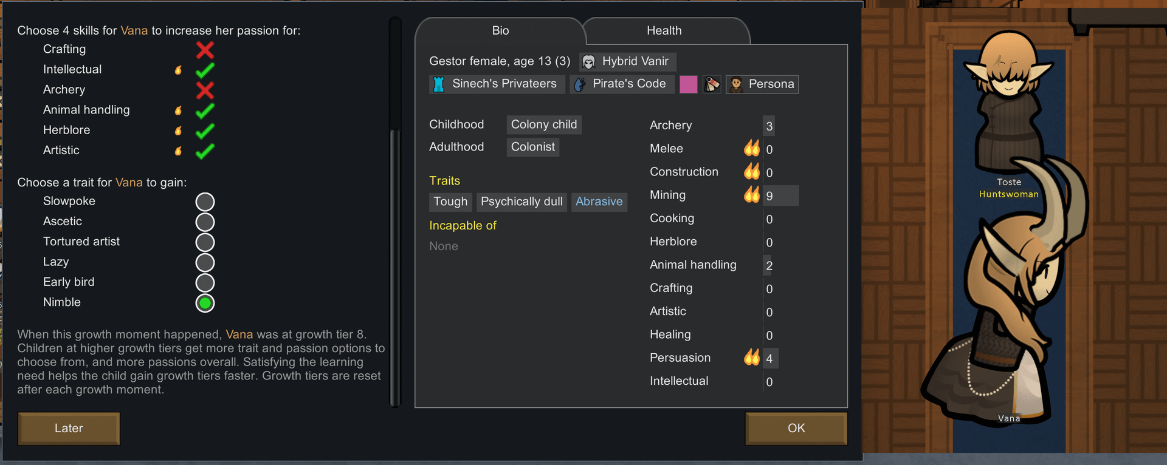Select the Early bird trait radio button
The image size is (1167, 465).
click(205, 283)
